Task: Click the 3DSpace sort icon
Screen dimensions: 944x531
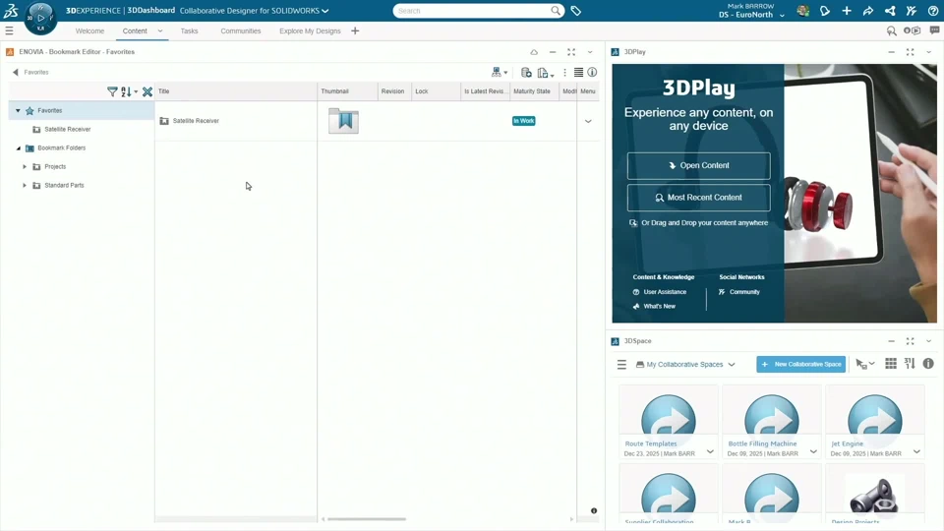Action: pos(910,363)
